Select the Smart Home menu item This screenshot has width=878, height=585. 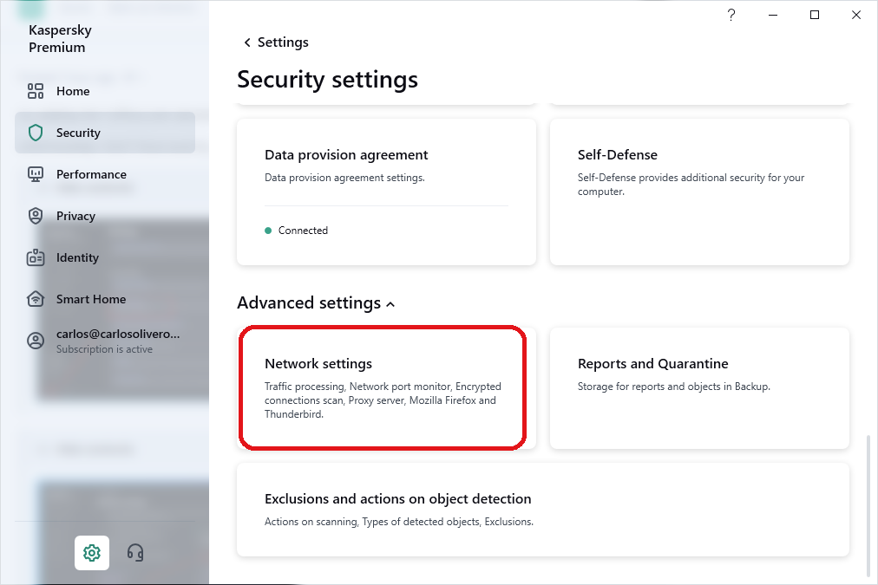[x=91, y=299]
